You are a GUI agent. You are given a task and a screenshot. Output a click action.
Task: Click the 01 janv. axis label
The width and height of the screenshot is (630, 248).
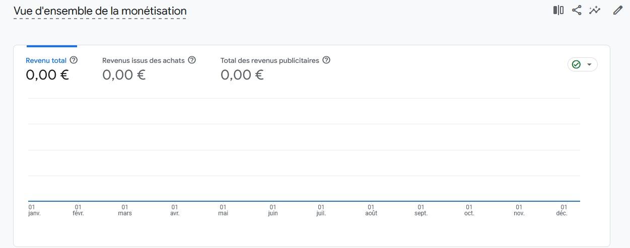click(34, 210)
